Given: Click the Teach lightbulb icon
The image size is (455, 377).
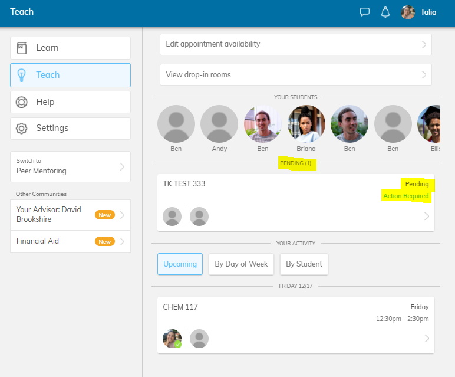Looking at the screenshot, I should coord(21,76).
